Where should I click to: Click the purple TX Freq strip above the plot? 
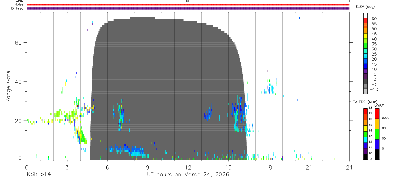click(188, 8)
